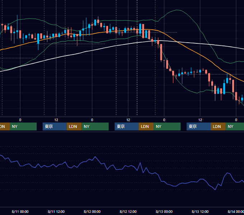
Task: Select the NY session block spanning 8/14 00:00
Action: pos(235,126)
